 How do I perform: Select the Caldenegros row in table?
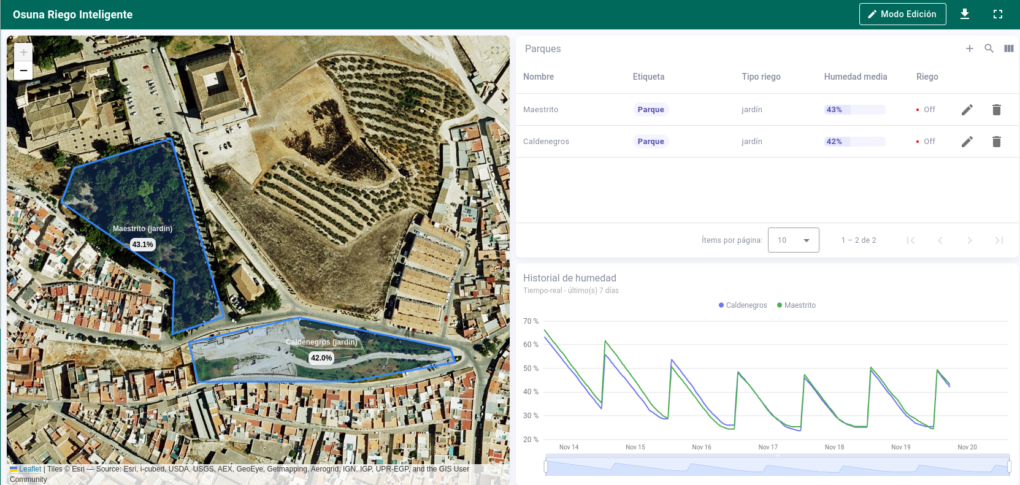[546, 142]
